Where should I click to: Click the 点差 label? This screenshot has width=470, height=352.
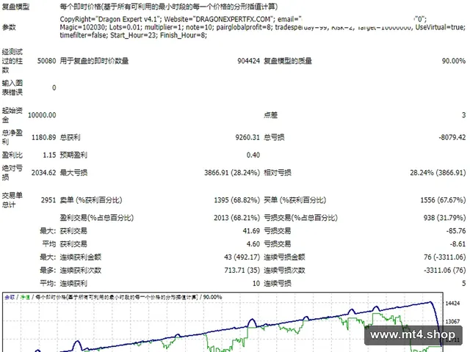tap(271, 115)
